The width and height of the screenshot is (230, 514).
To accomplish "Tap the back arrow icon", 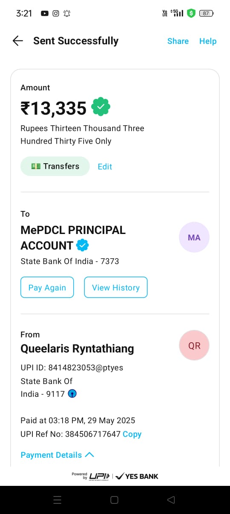I will [18, 41].
